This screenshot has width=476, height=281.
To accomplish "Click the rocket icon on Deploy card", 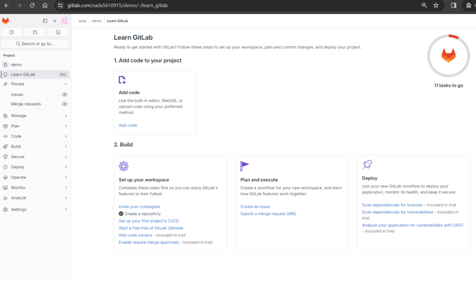I will 367,165.
